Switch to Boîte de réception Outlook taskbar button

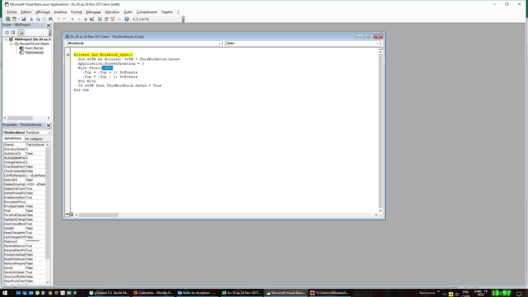(198, 293)
